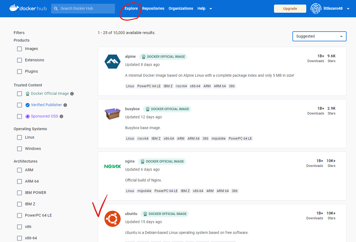
Task: Check the Windows operating system filter
Action: pos(19,149)
